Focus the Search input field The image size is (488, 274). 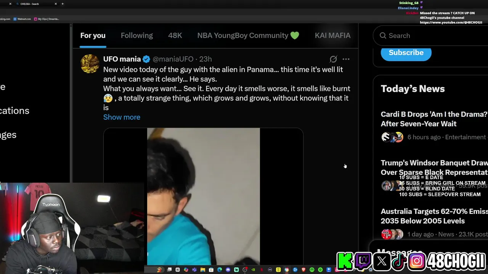click(431, 35)
